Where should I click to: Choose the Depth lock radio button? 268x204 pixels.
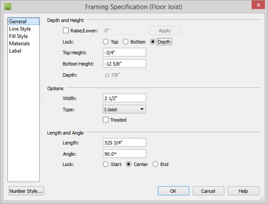click(153, 42)
